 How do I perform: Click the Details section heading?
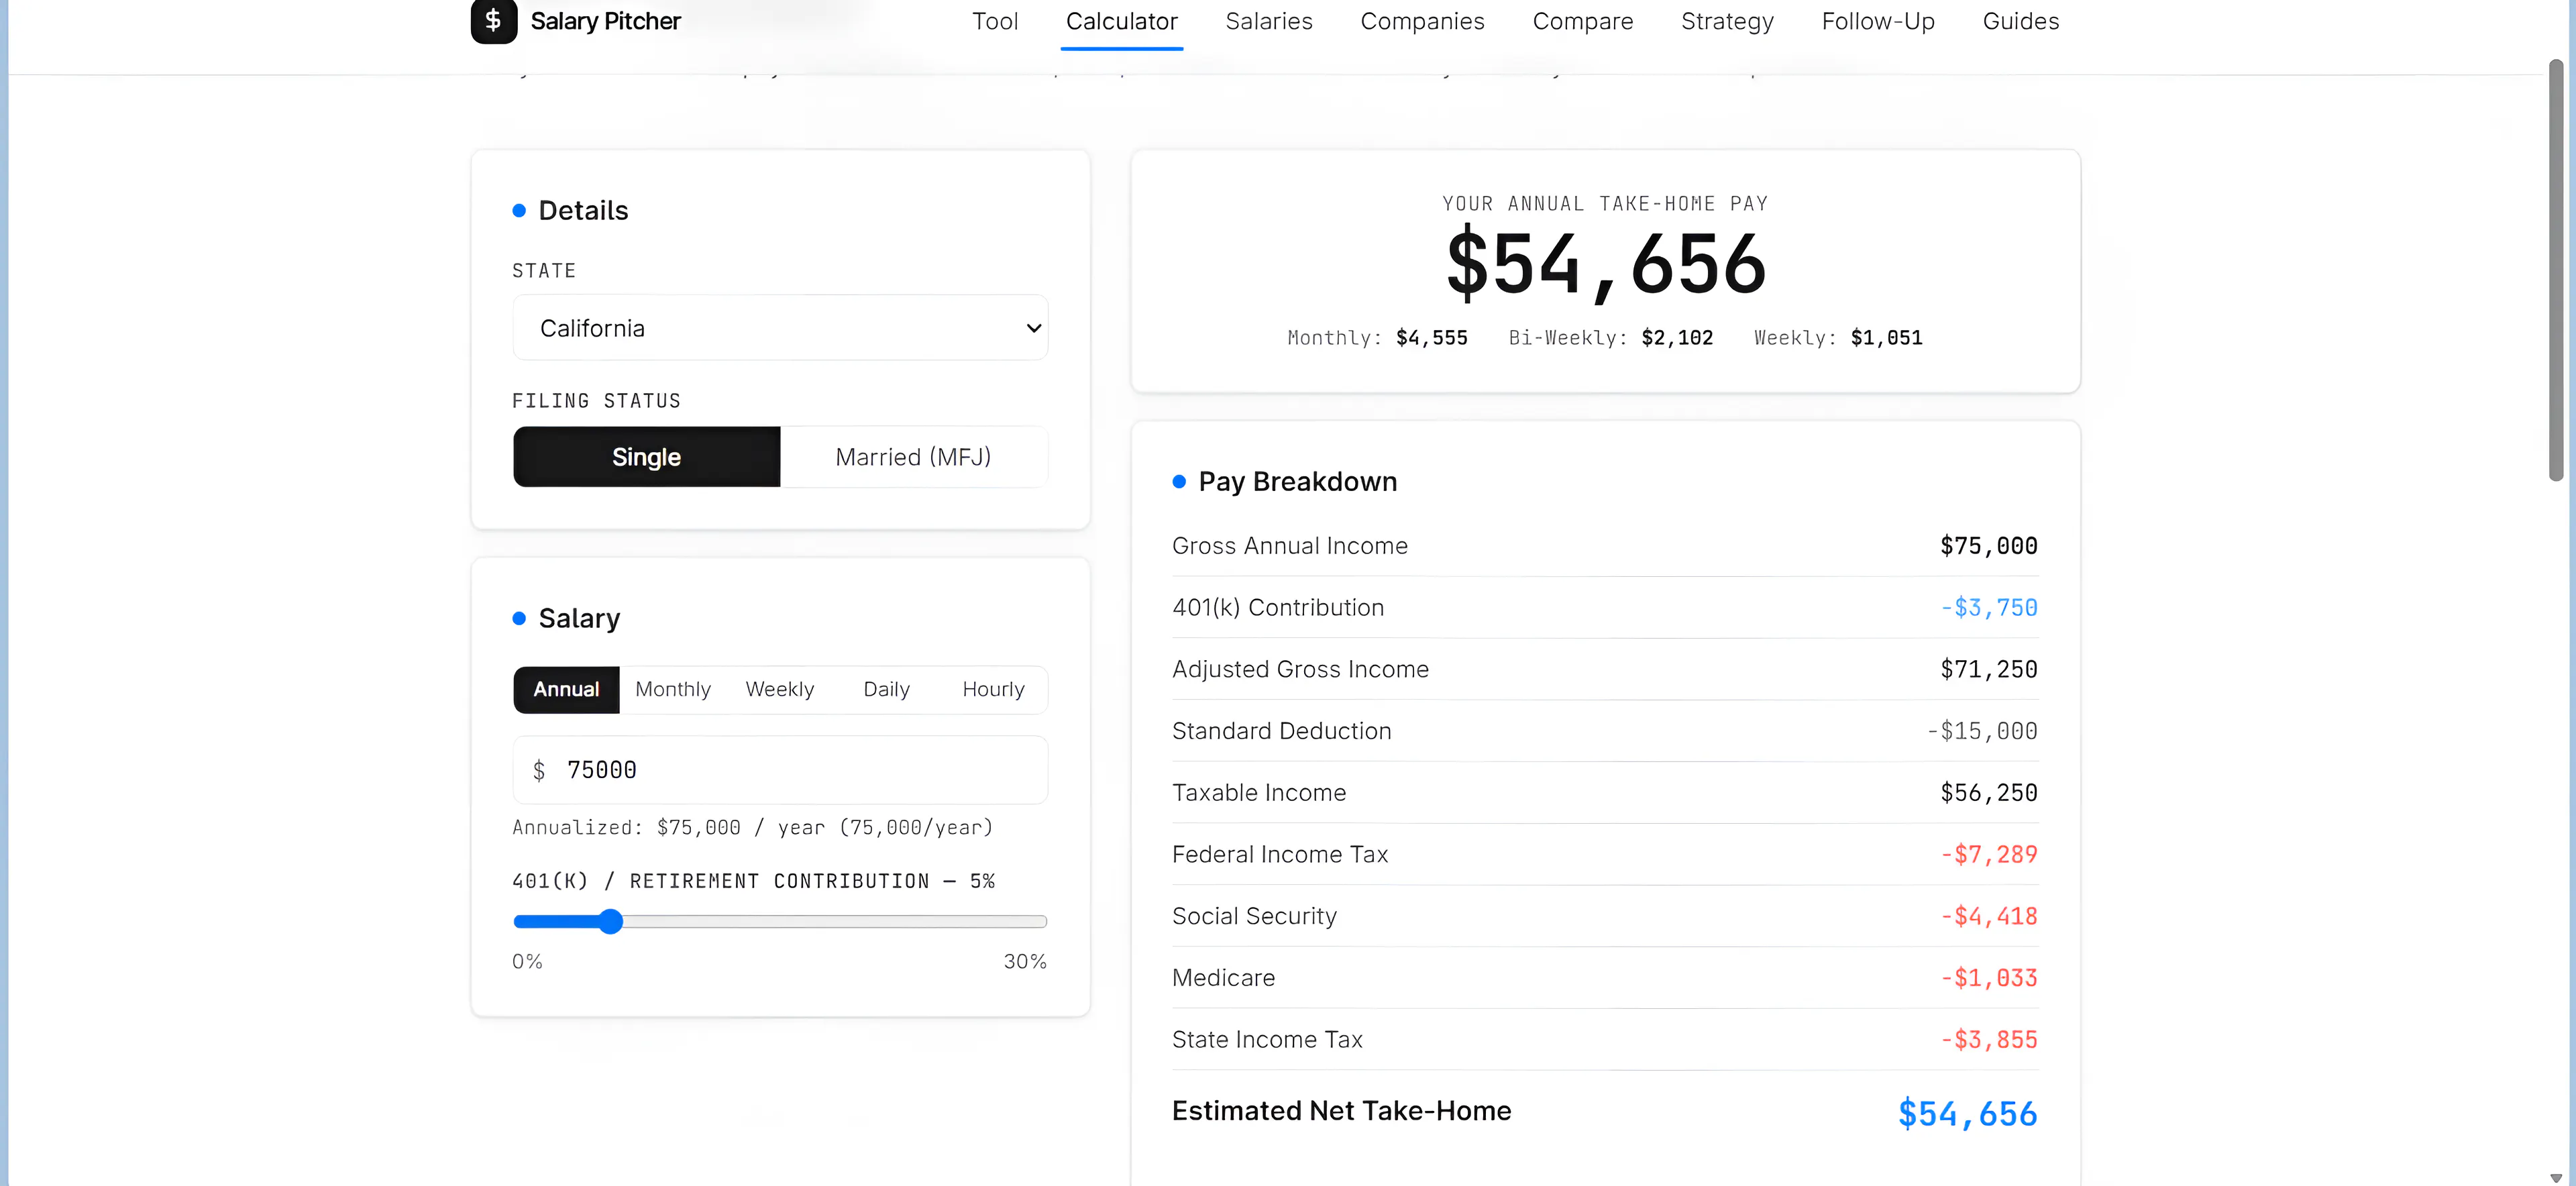tap(583, 210)
